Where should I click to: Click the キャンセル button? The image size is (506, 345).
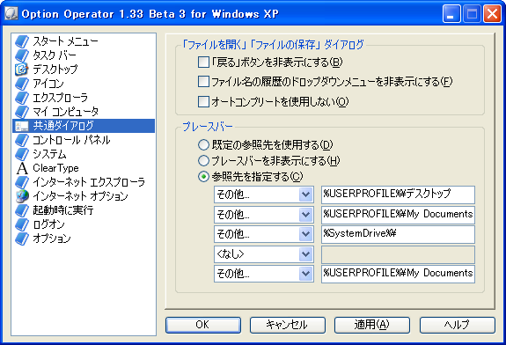[x=288, y=325]
